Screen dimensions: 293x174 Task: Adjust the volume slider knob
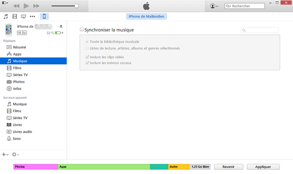[77, 6]
